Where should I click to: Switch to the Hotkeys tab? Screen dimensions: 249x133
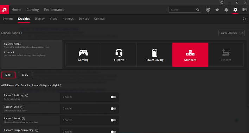pyautogui.click(x=68, y=19)
